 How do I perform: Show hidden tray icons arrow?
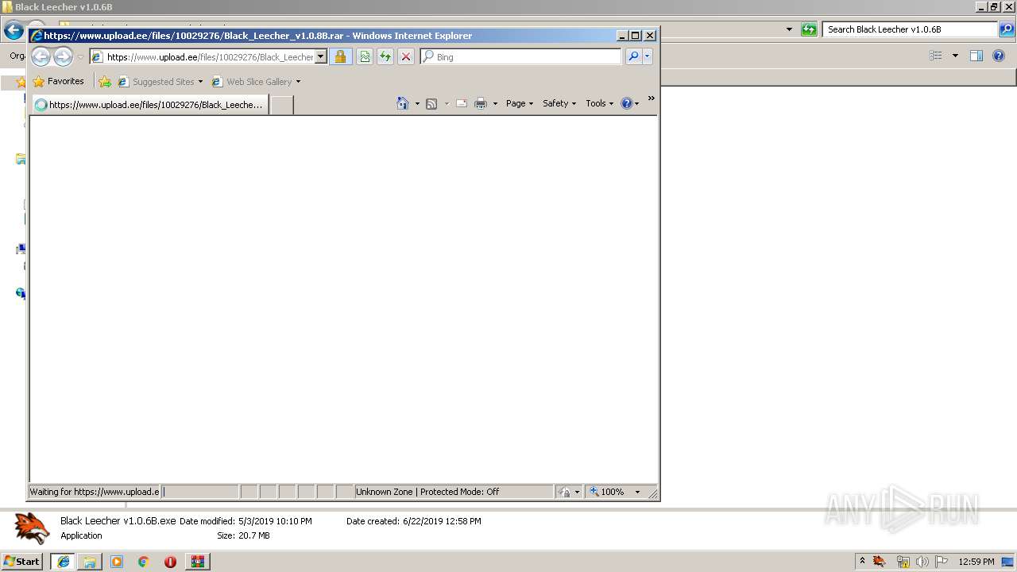click(862, 562)
